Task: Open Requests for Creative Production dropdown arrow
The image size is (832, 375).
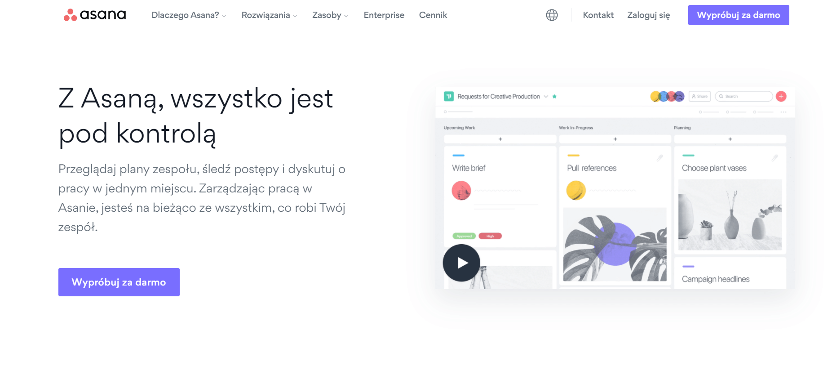Action: point(546,96)
